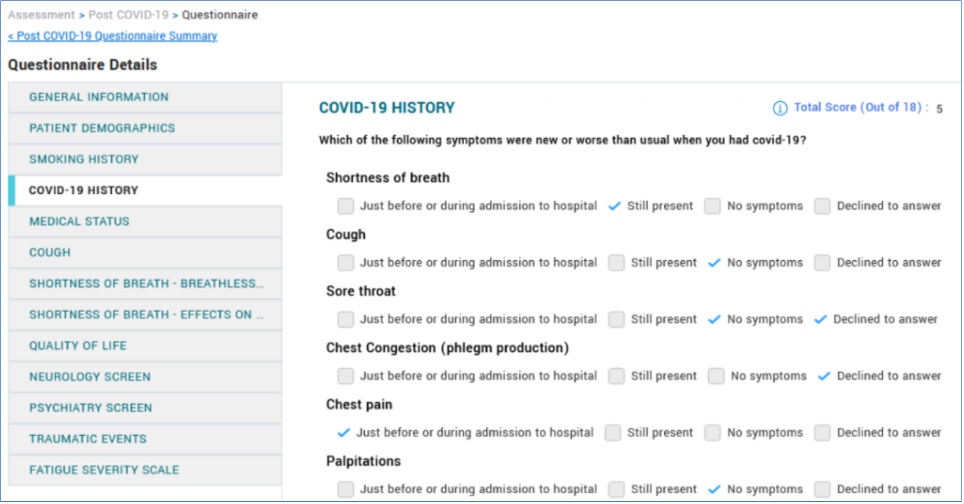This screenshot has width=964, height=504.
Task: Select the Quality of Life section
Action: pos(78,346)
